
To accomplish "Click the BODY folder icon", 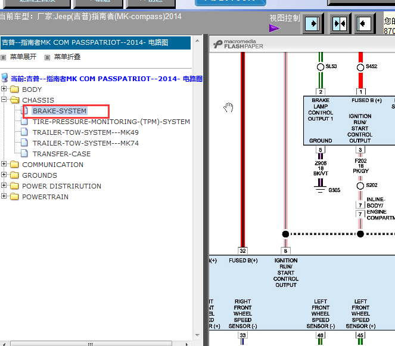I will [x=14, y=89].
